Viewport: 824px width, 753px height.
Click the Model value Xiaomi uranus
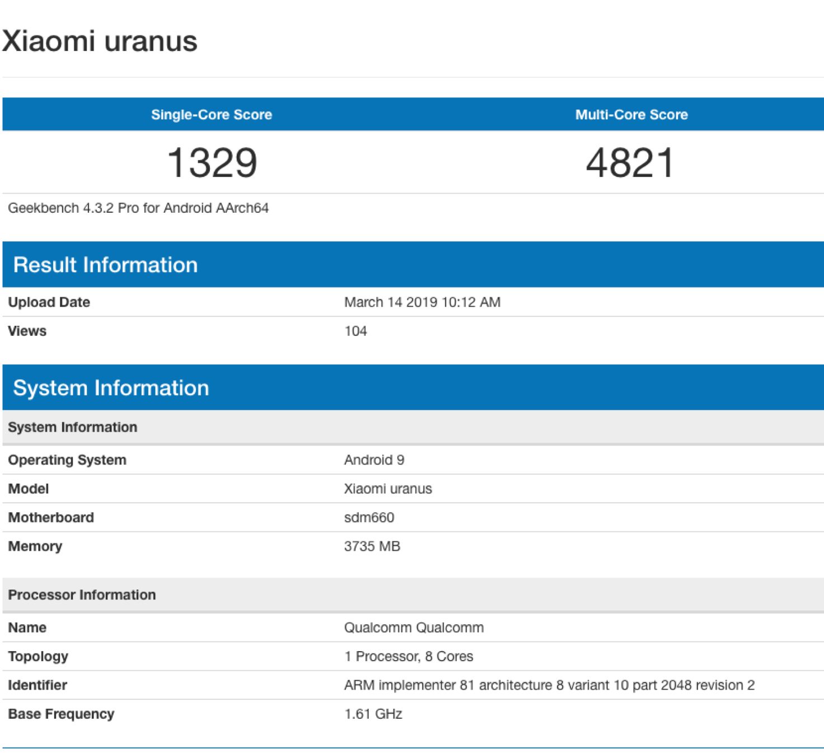pyautogui.click(x=388, y=489)
